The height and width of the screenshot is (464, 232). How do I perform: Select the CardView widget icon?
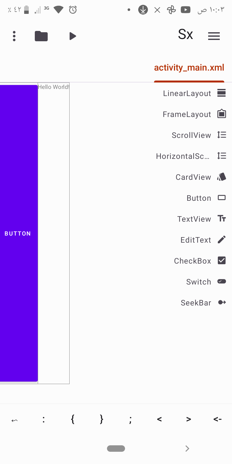point(221,177)
